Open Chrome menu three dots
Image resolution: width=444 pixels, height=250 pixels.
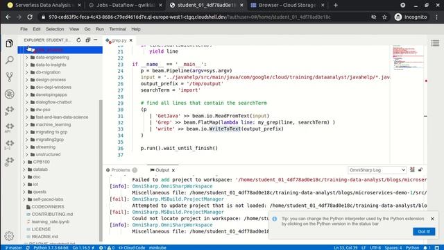[x=436, y=17]
